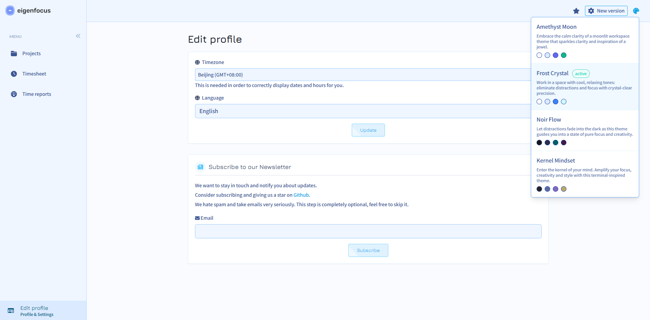The width and height of the screenshot is (650, 320).
Task: Click the Kernel Mindset description text
Action: click(x=584, y=175)
